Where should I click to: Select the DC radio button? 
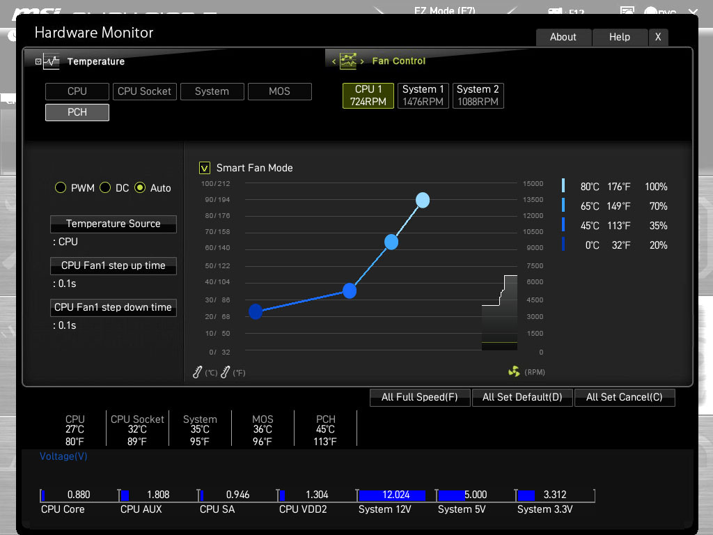(x=105, y=187)
